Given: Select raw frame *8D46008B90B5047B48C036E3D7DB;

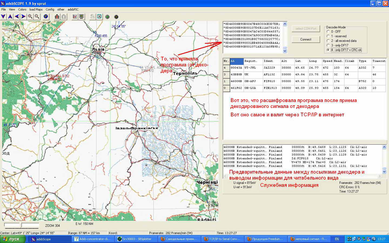Looking at the screenshot, I should (x=251, y=24).
